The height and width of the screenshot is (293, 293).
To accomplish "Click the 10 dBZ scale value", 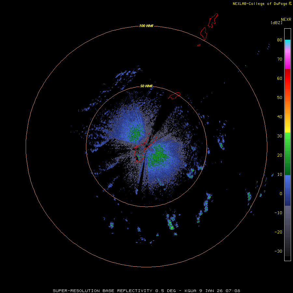I will pyautogui.click(x=280, y=174).
